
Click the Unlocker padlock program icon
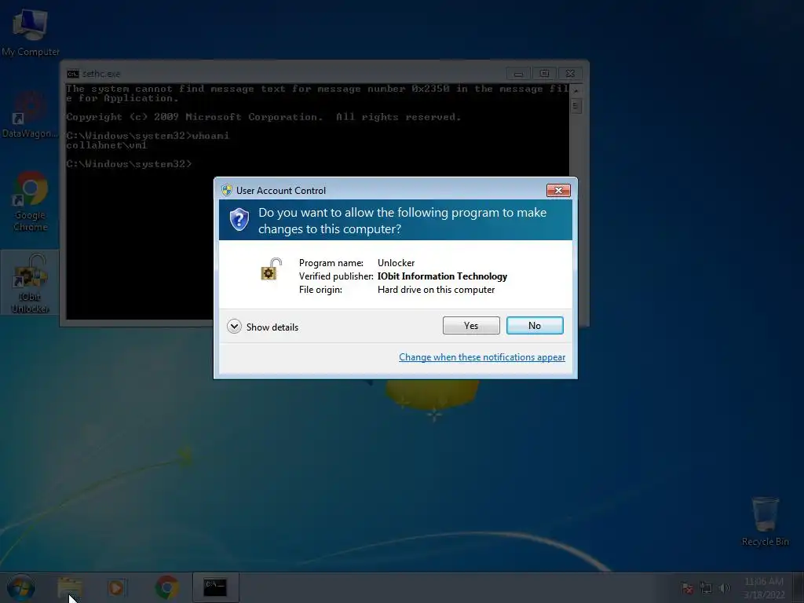[272, 270]
